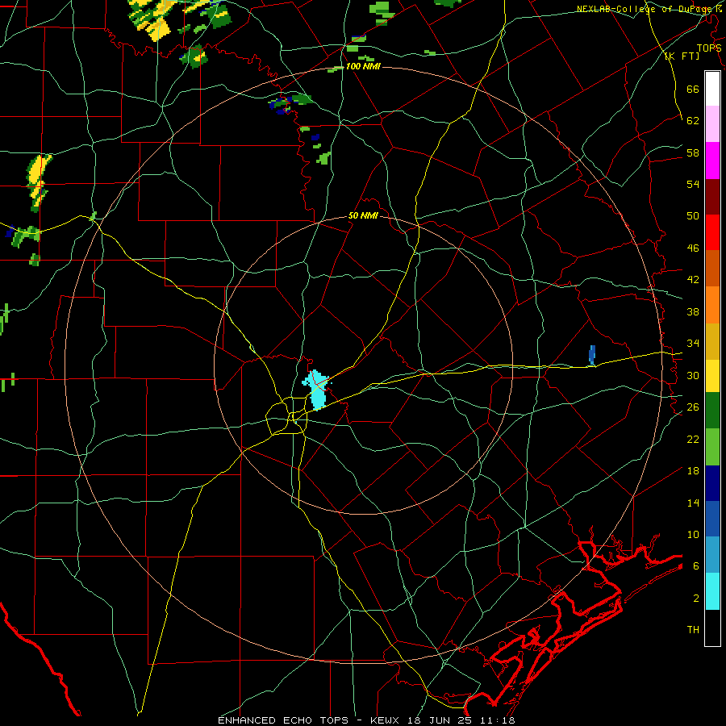
Task: Click the dark red 50 kft legend swatch
Action: coord(712,197)
